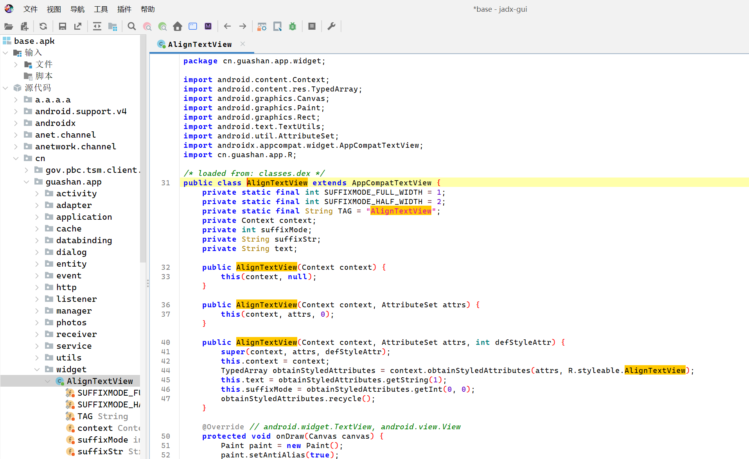The height and width of the screenshot is (459, 749).
Task: Click the green bug debugger icon
Action: (293, 27)
